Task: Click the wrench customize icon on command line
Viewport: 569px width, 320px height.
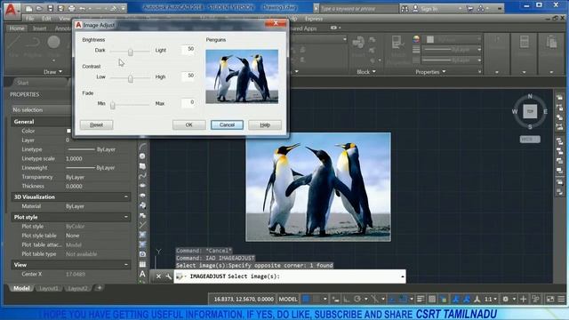Action: tap(168, 276)
